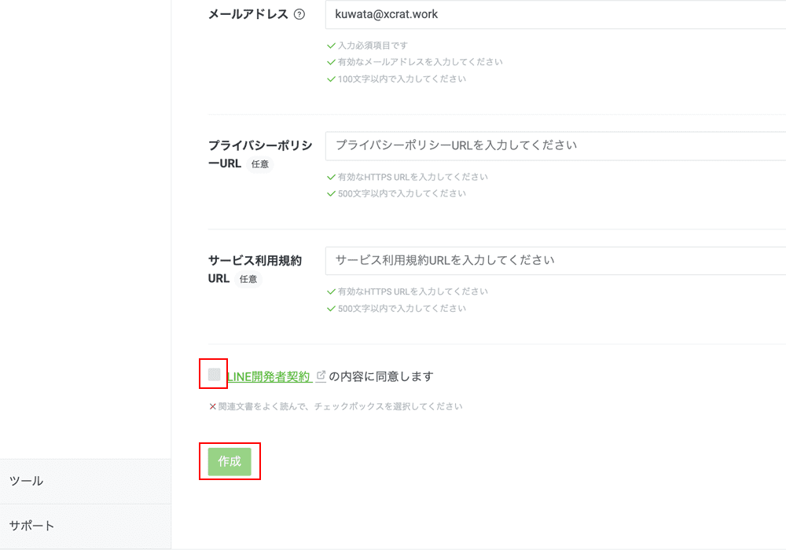Open ツール in the sidebar
This screenshot has width=786, height=550.
pyautogui.click(x=26, y=481)
